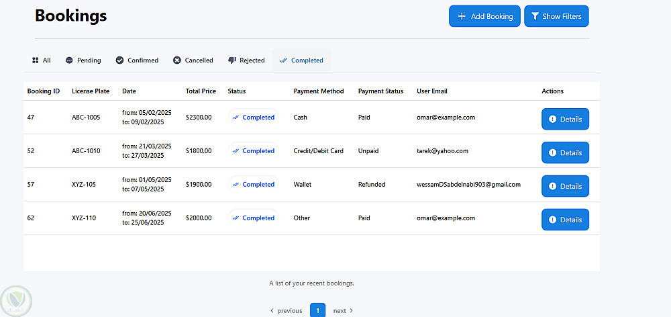Open Details for booking 52

point(565,152)
